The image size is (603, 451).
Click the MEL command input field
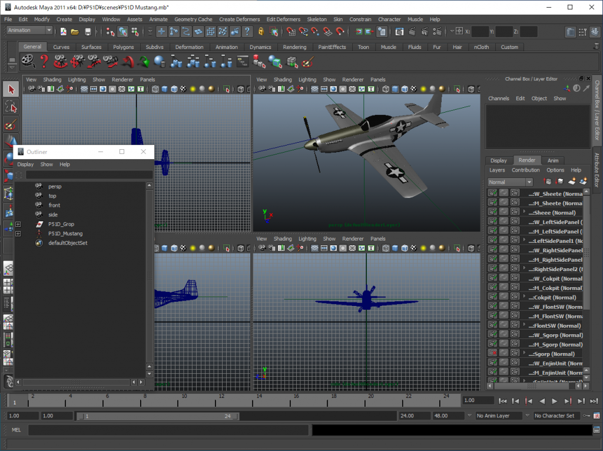coord(168,430)
